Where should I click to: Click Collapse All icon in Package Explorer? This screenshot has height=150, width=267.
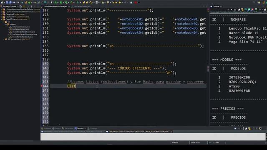(21, 7)
